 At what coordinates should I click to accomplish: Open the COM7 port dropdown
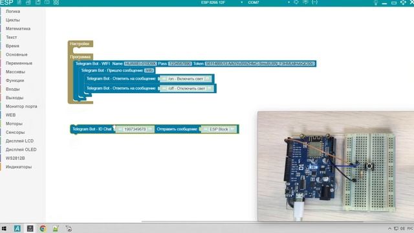tap(269, 3)
